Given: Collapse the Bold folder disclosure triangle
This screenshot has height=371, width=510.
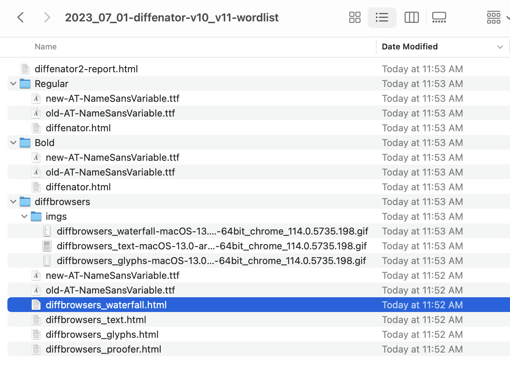Looking at the screenshot, I should [13, 142].
